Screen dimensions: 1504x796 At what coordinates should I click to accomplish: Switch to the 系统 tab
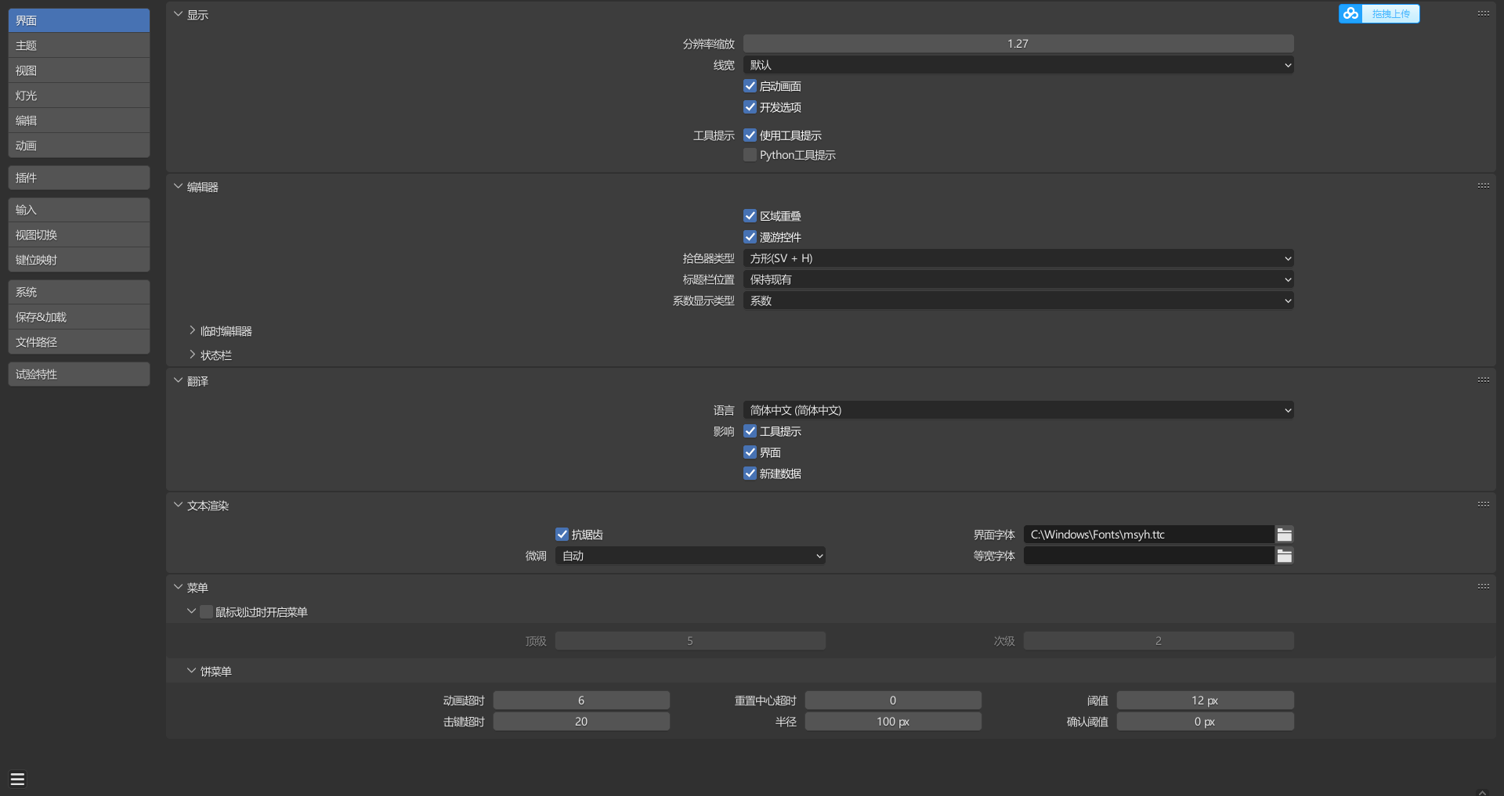pyautogui.click(x=79, y=292)
